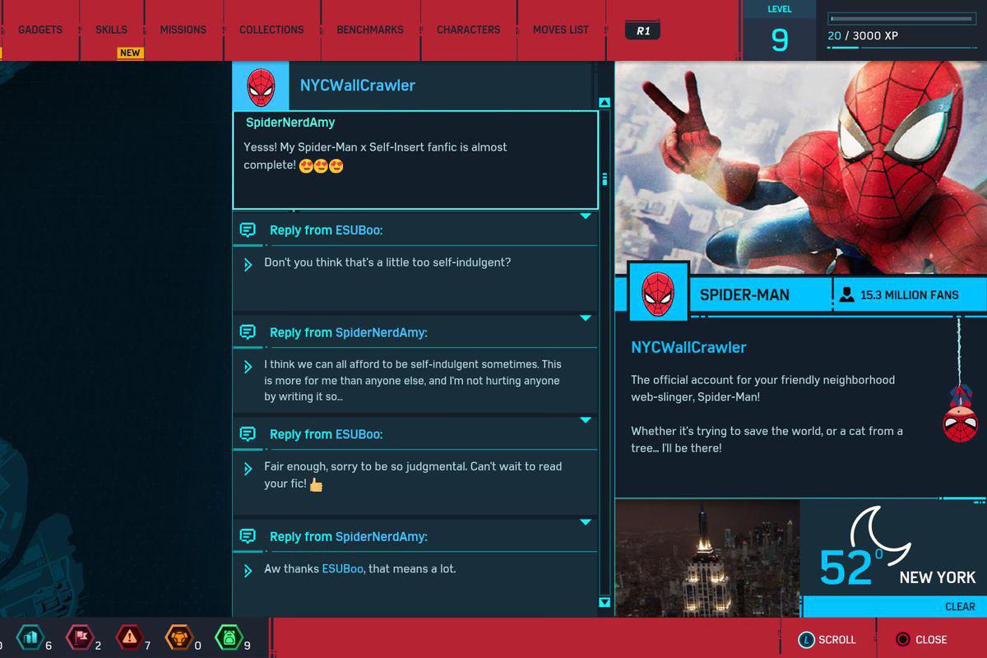
Task: Expand the chevron beside 'Aw thanks ESUBoo' reply
Action: tap(248, 570)
